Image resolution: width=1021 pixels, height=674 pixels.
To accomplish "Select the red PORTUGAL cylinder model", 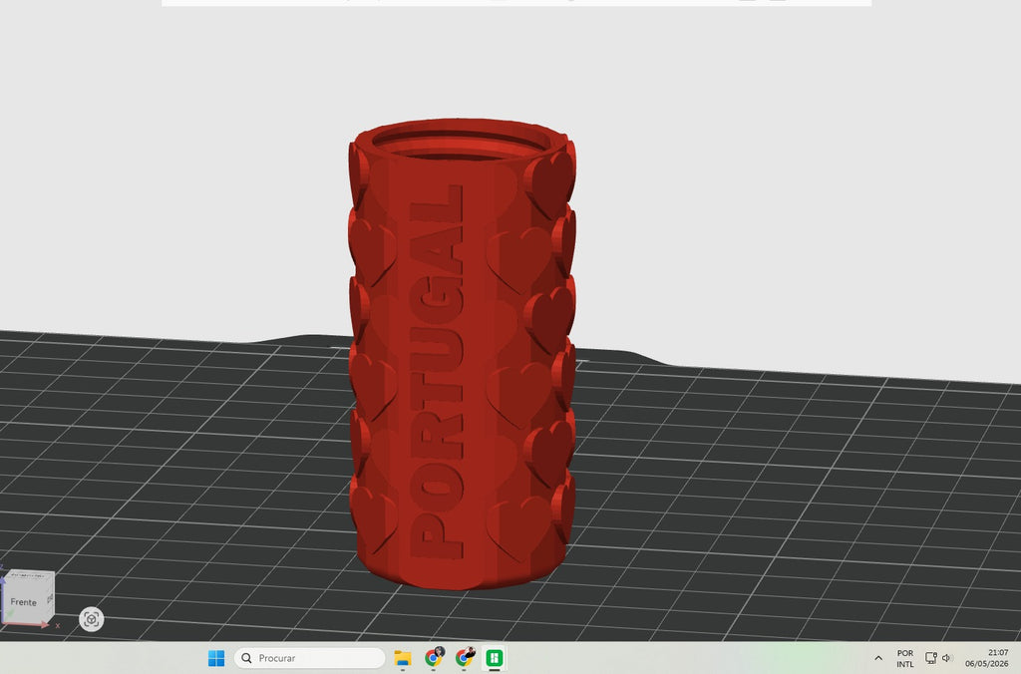I will coord(462,354).
